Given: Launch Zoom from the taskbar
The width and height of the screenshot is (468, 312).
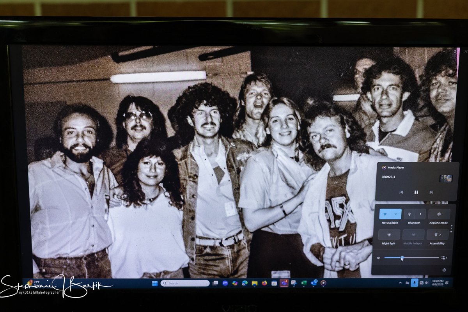Looking at the screenshot, I should click(x=225, y=283).
